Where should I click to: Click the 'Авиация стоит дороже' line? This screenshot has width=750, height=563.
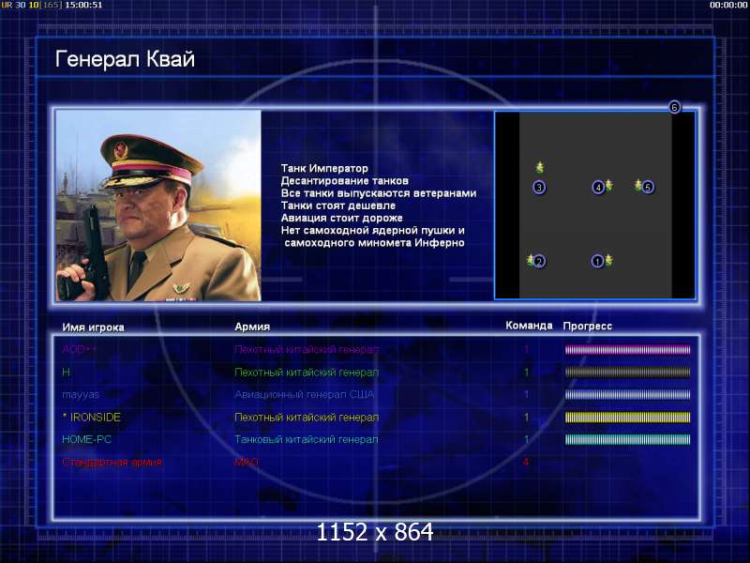click(341, 219)
